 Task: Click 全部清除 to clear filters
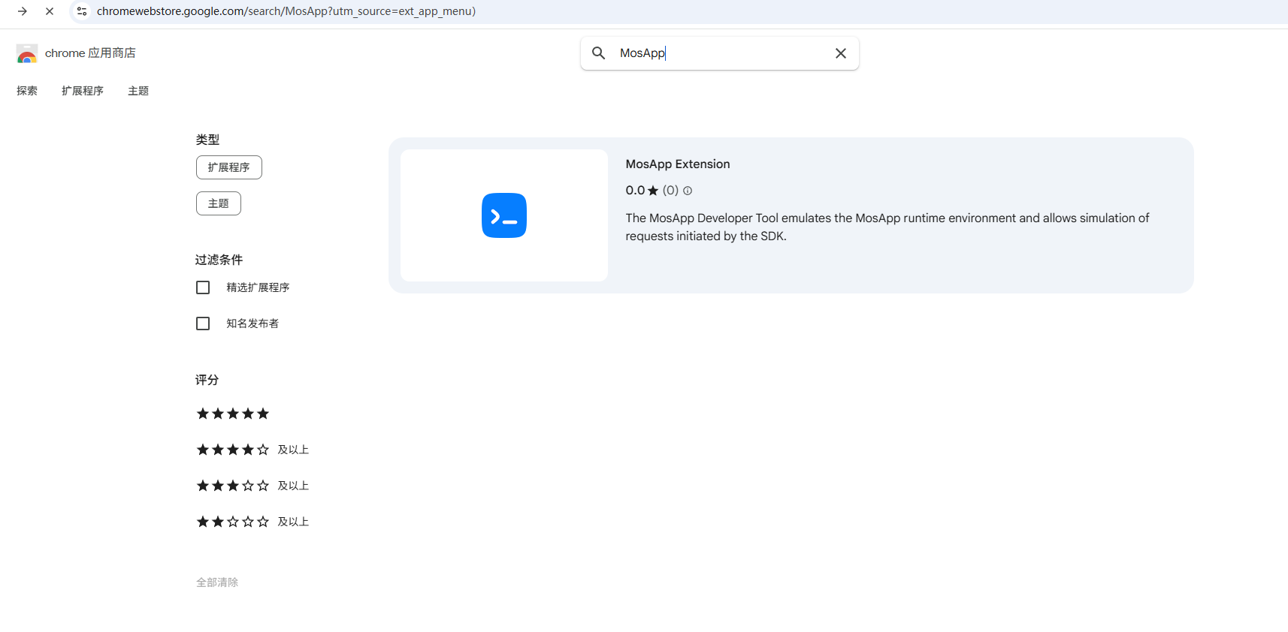point(217,582)
